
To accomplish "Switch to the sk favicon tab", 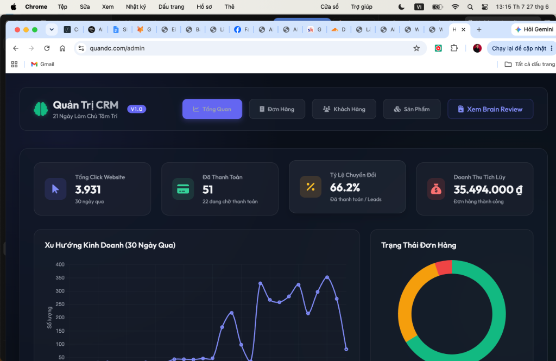I will pyautogui.click(x=314, y=29).
